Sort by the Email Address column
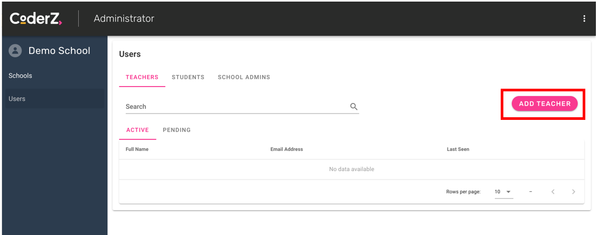The height and width of the screenshot is (235, 598). pos(287,149)
